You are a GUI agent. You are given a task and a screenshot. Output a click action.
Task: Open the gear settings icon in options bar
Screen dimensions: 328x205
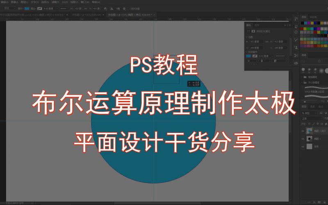[x=124, y=9]
